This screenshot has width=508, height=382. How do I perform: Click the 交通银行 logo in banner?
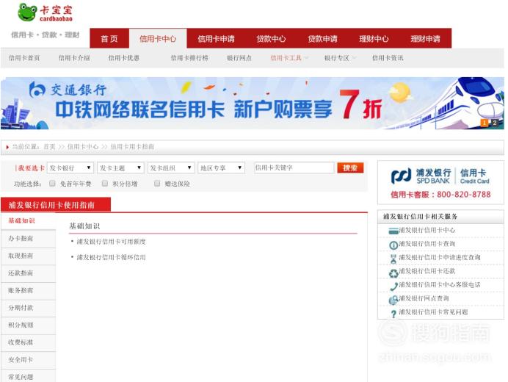(x=68, y=90)
